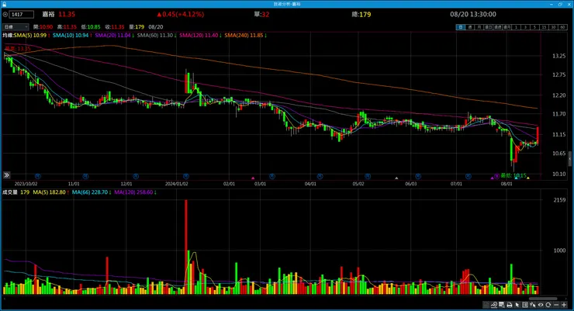This screenshot has width=574, height=311.
Task: Click the MA(120) 258.60 volume label
Action: pos(133,192)
